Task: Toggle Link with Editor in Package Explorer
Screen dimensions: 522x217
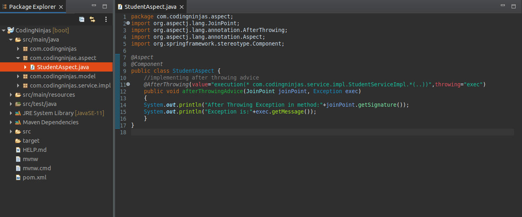Action: coord(92,19)
